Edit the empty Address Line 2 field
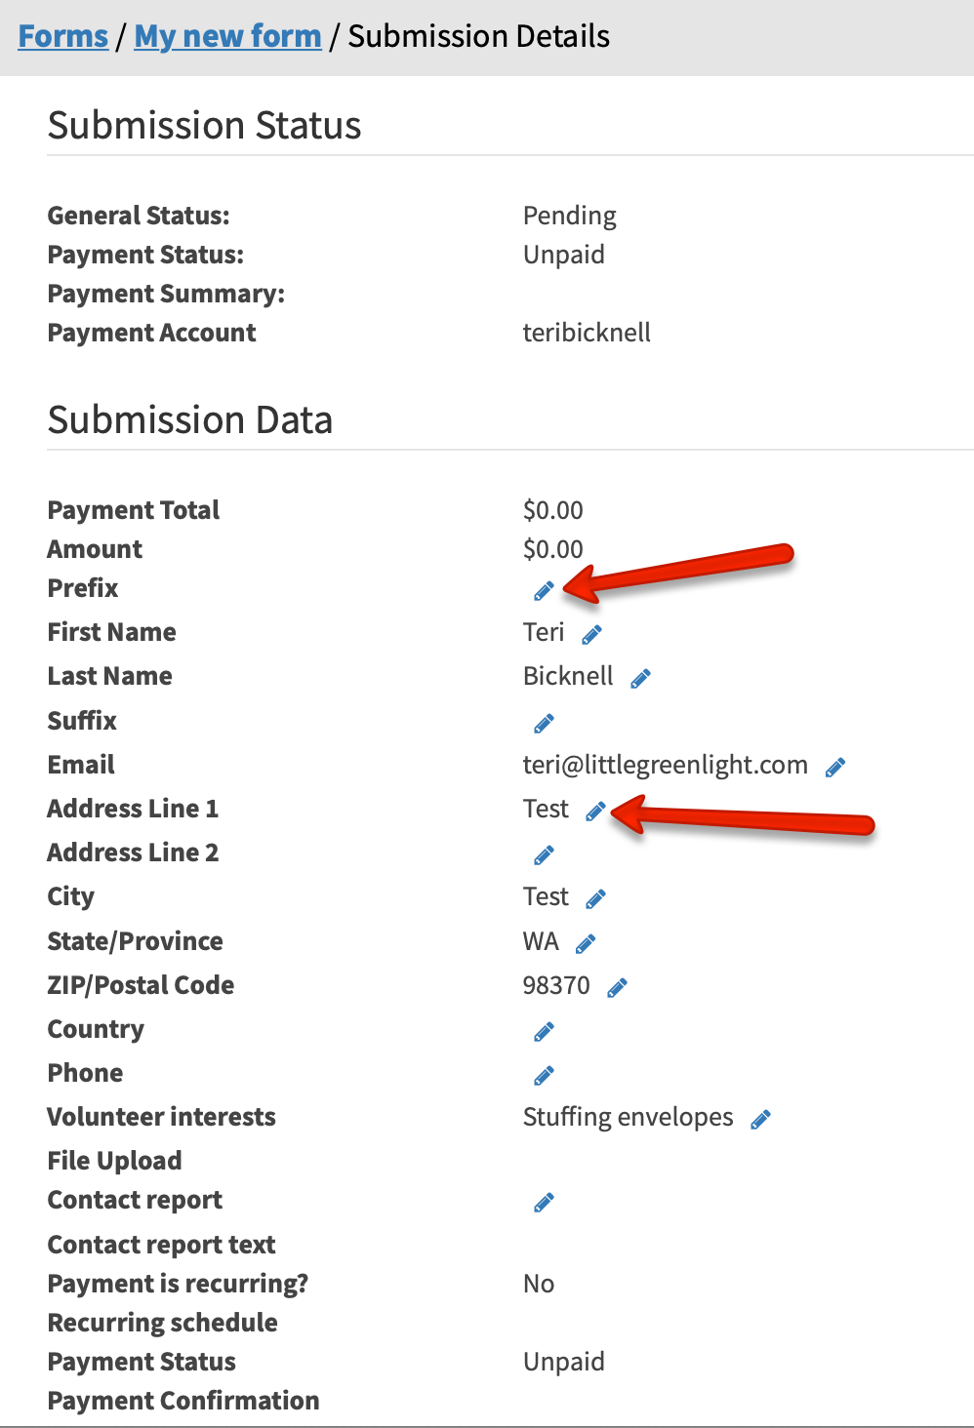Screen dimensions: 974x1428 pos(544,853)
